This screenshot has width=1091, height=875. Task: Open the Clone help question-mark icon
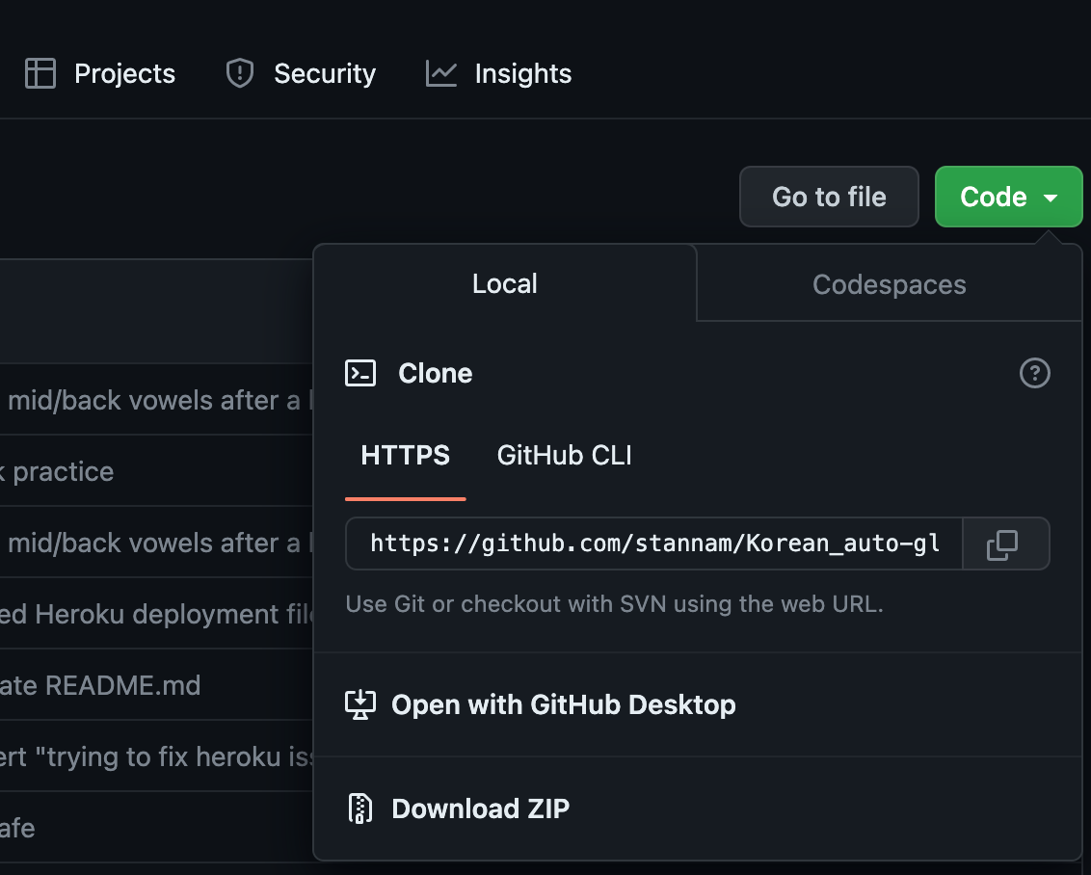[x=1035, y=374]
